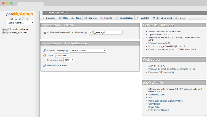Click the green macOS zoom button

coord(12,3)
